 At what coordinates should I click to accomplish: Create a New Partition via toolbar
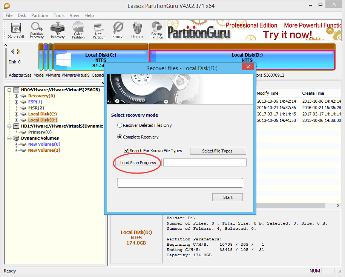(x=99, y=31)
